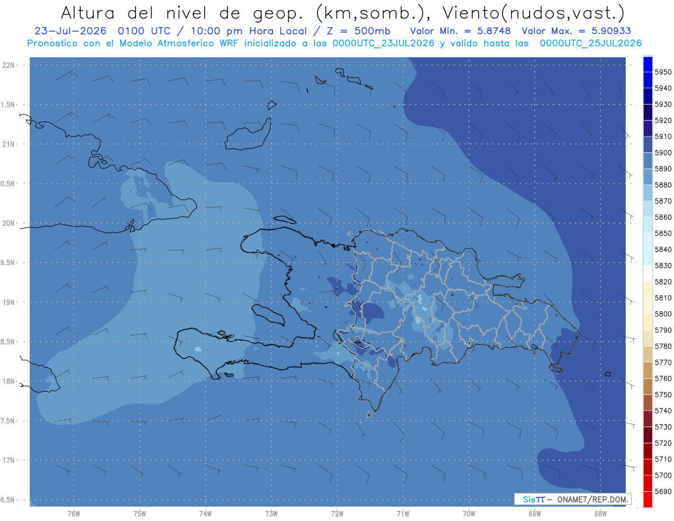
Task: Click the '0000UTC_25JUL2026' valid-until text
Action: pyautogui.click(x=590, y=43)
